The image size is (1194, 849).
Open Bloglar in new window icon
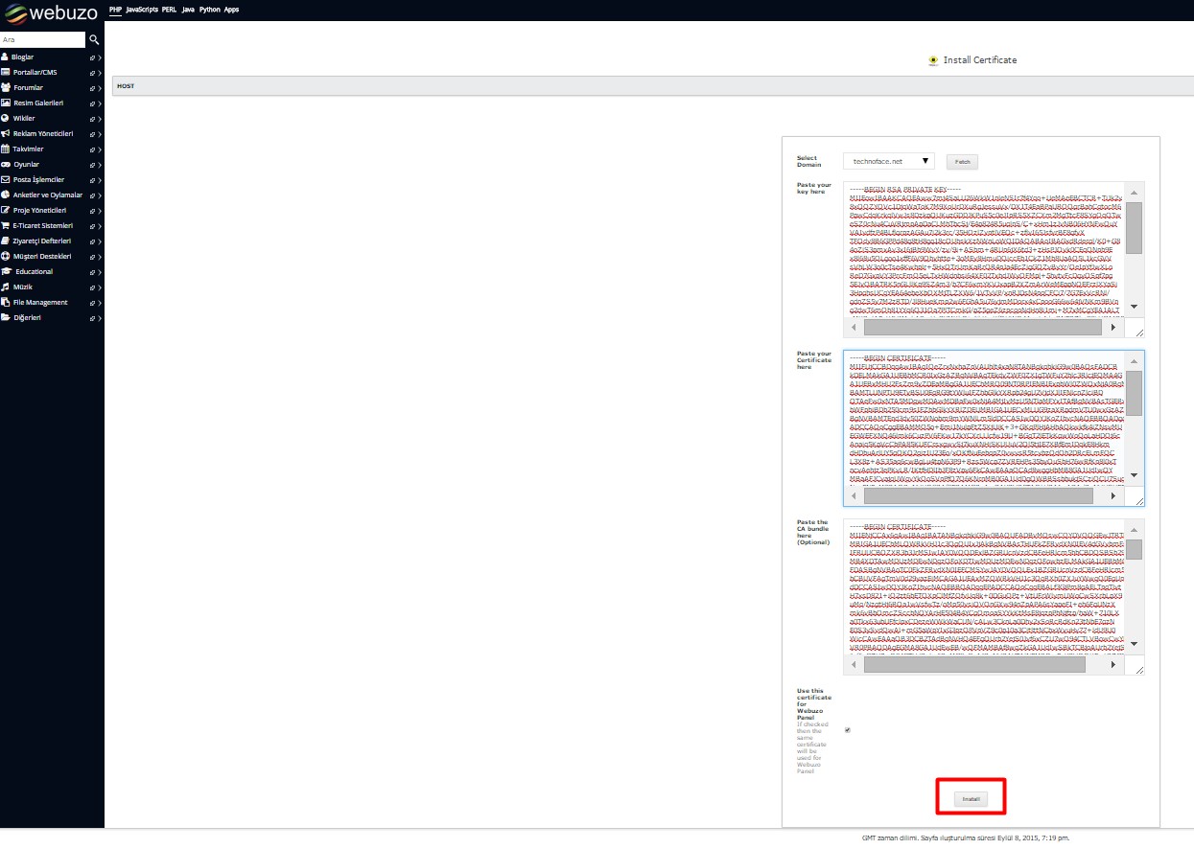92,57
